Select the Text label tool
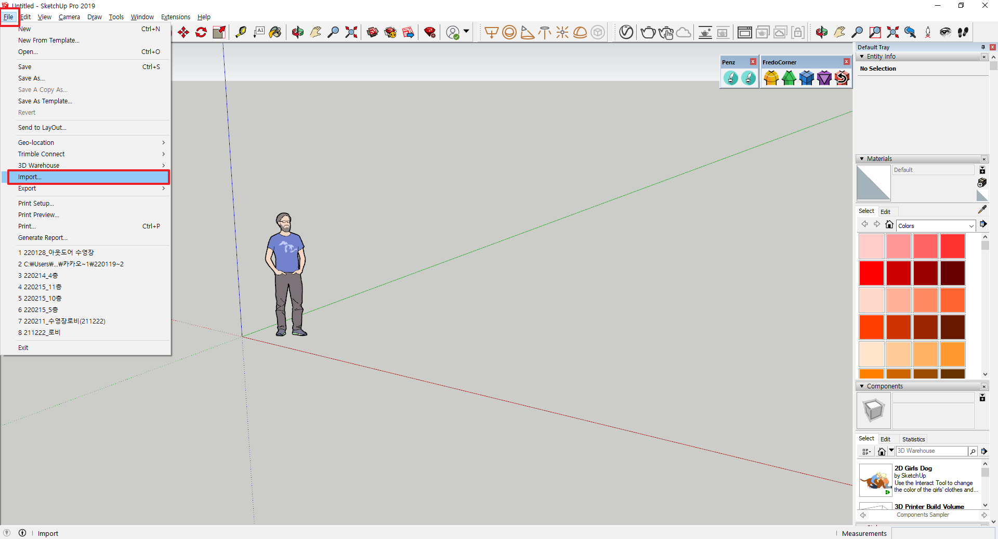 [259, 33]
